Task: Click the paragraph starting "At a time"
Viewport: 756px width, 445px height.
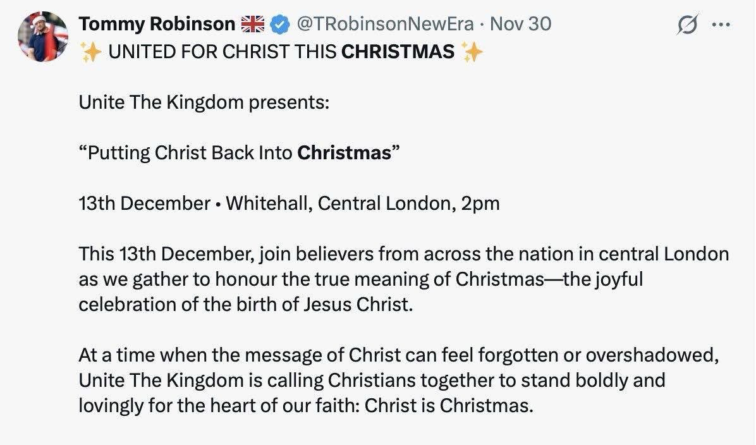Action: coord(398,355)
